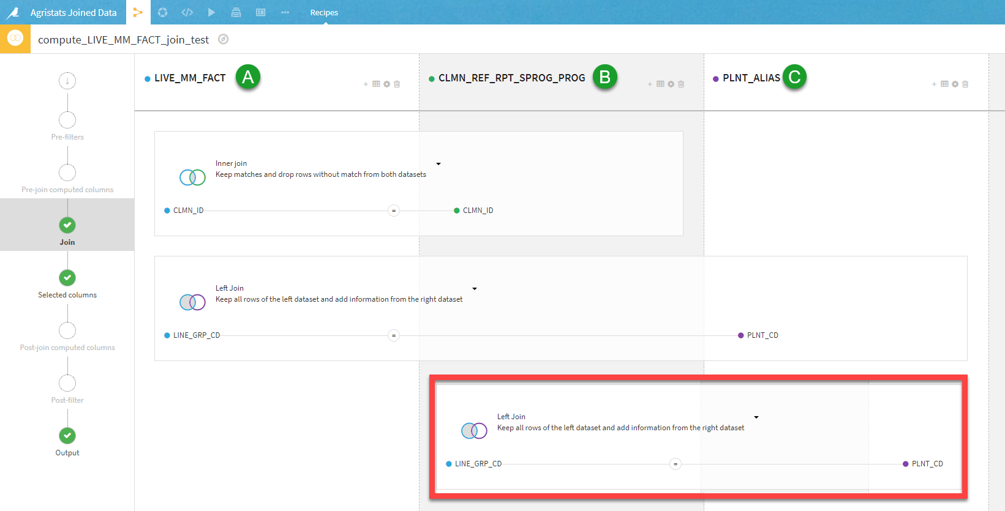
Task: Delete CLMN_REF_RPT_SPROG_PROG with trash icon
Action: [681, 84]
